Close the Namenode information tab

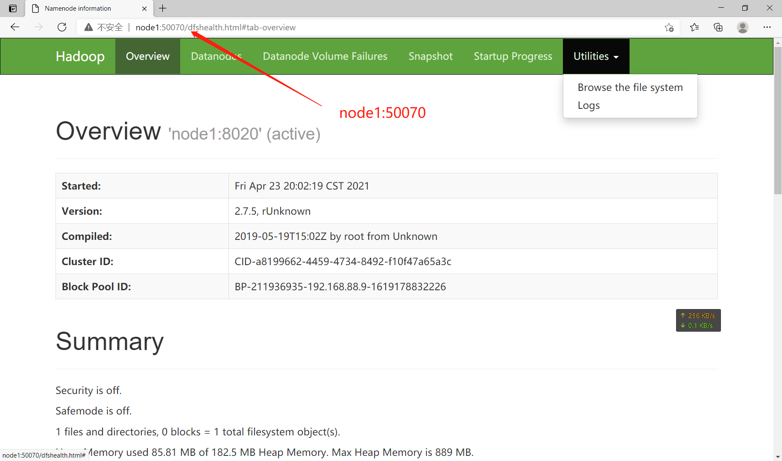tap(144, 9)
